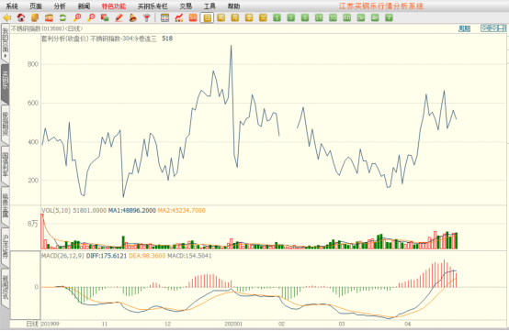
Task: Click the previous arrow chart control
Action: 485,28
